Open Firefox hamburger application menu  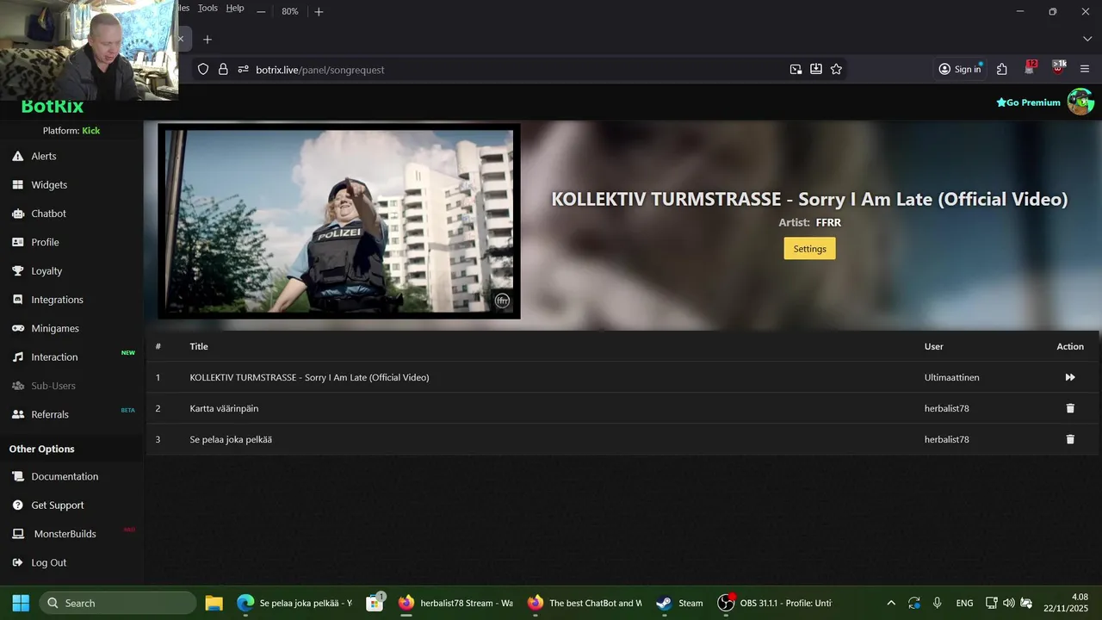click(1085, 70)
